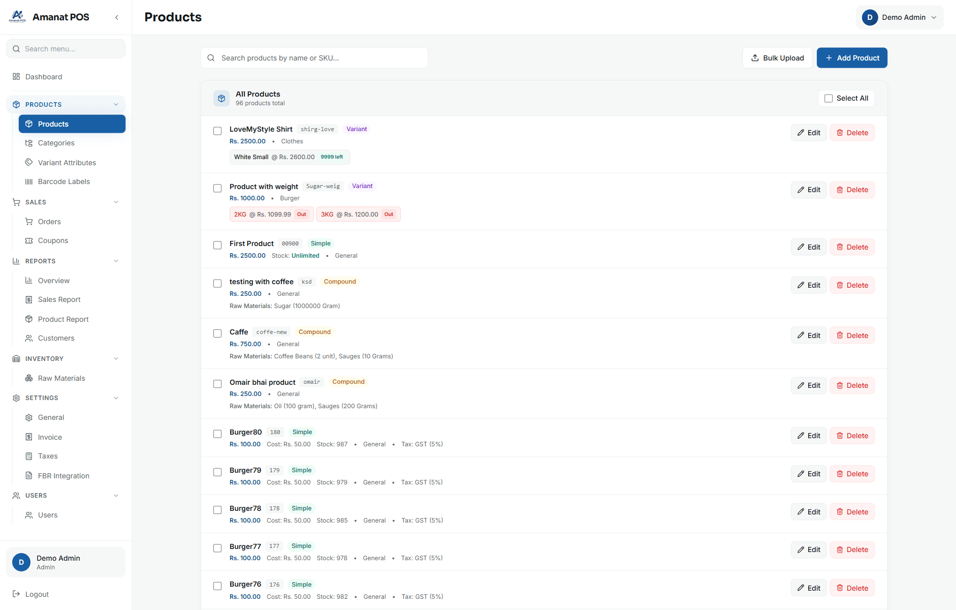
Task: Open Categories in the Products menu
Action: (x=72, y=143)
